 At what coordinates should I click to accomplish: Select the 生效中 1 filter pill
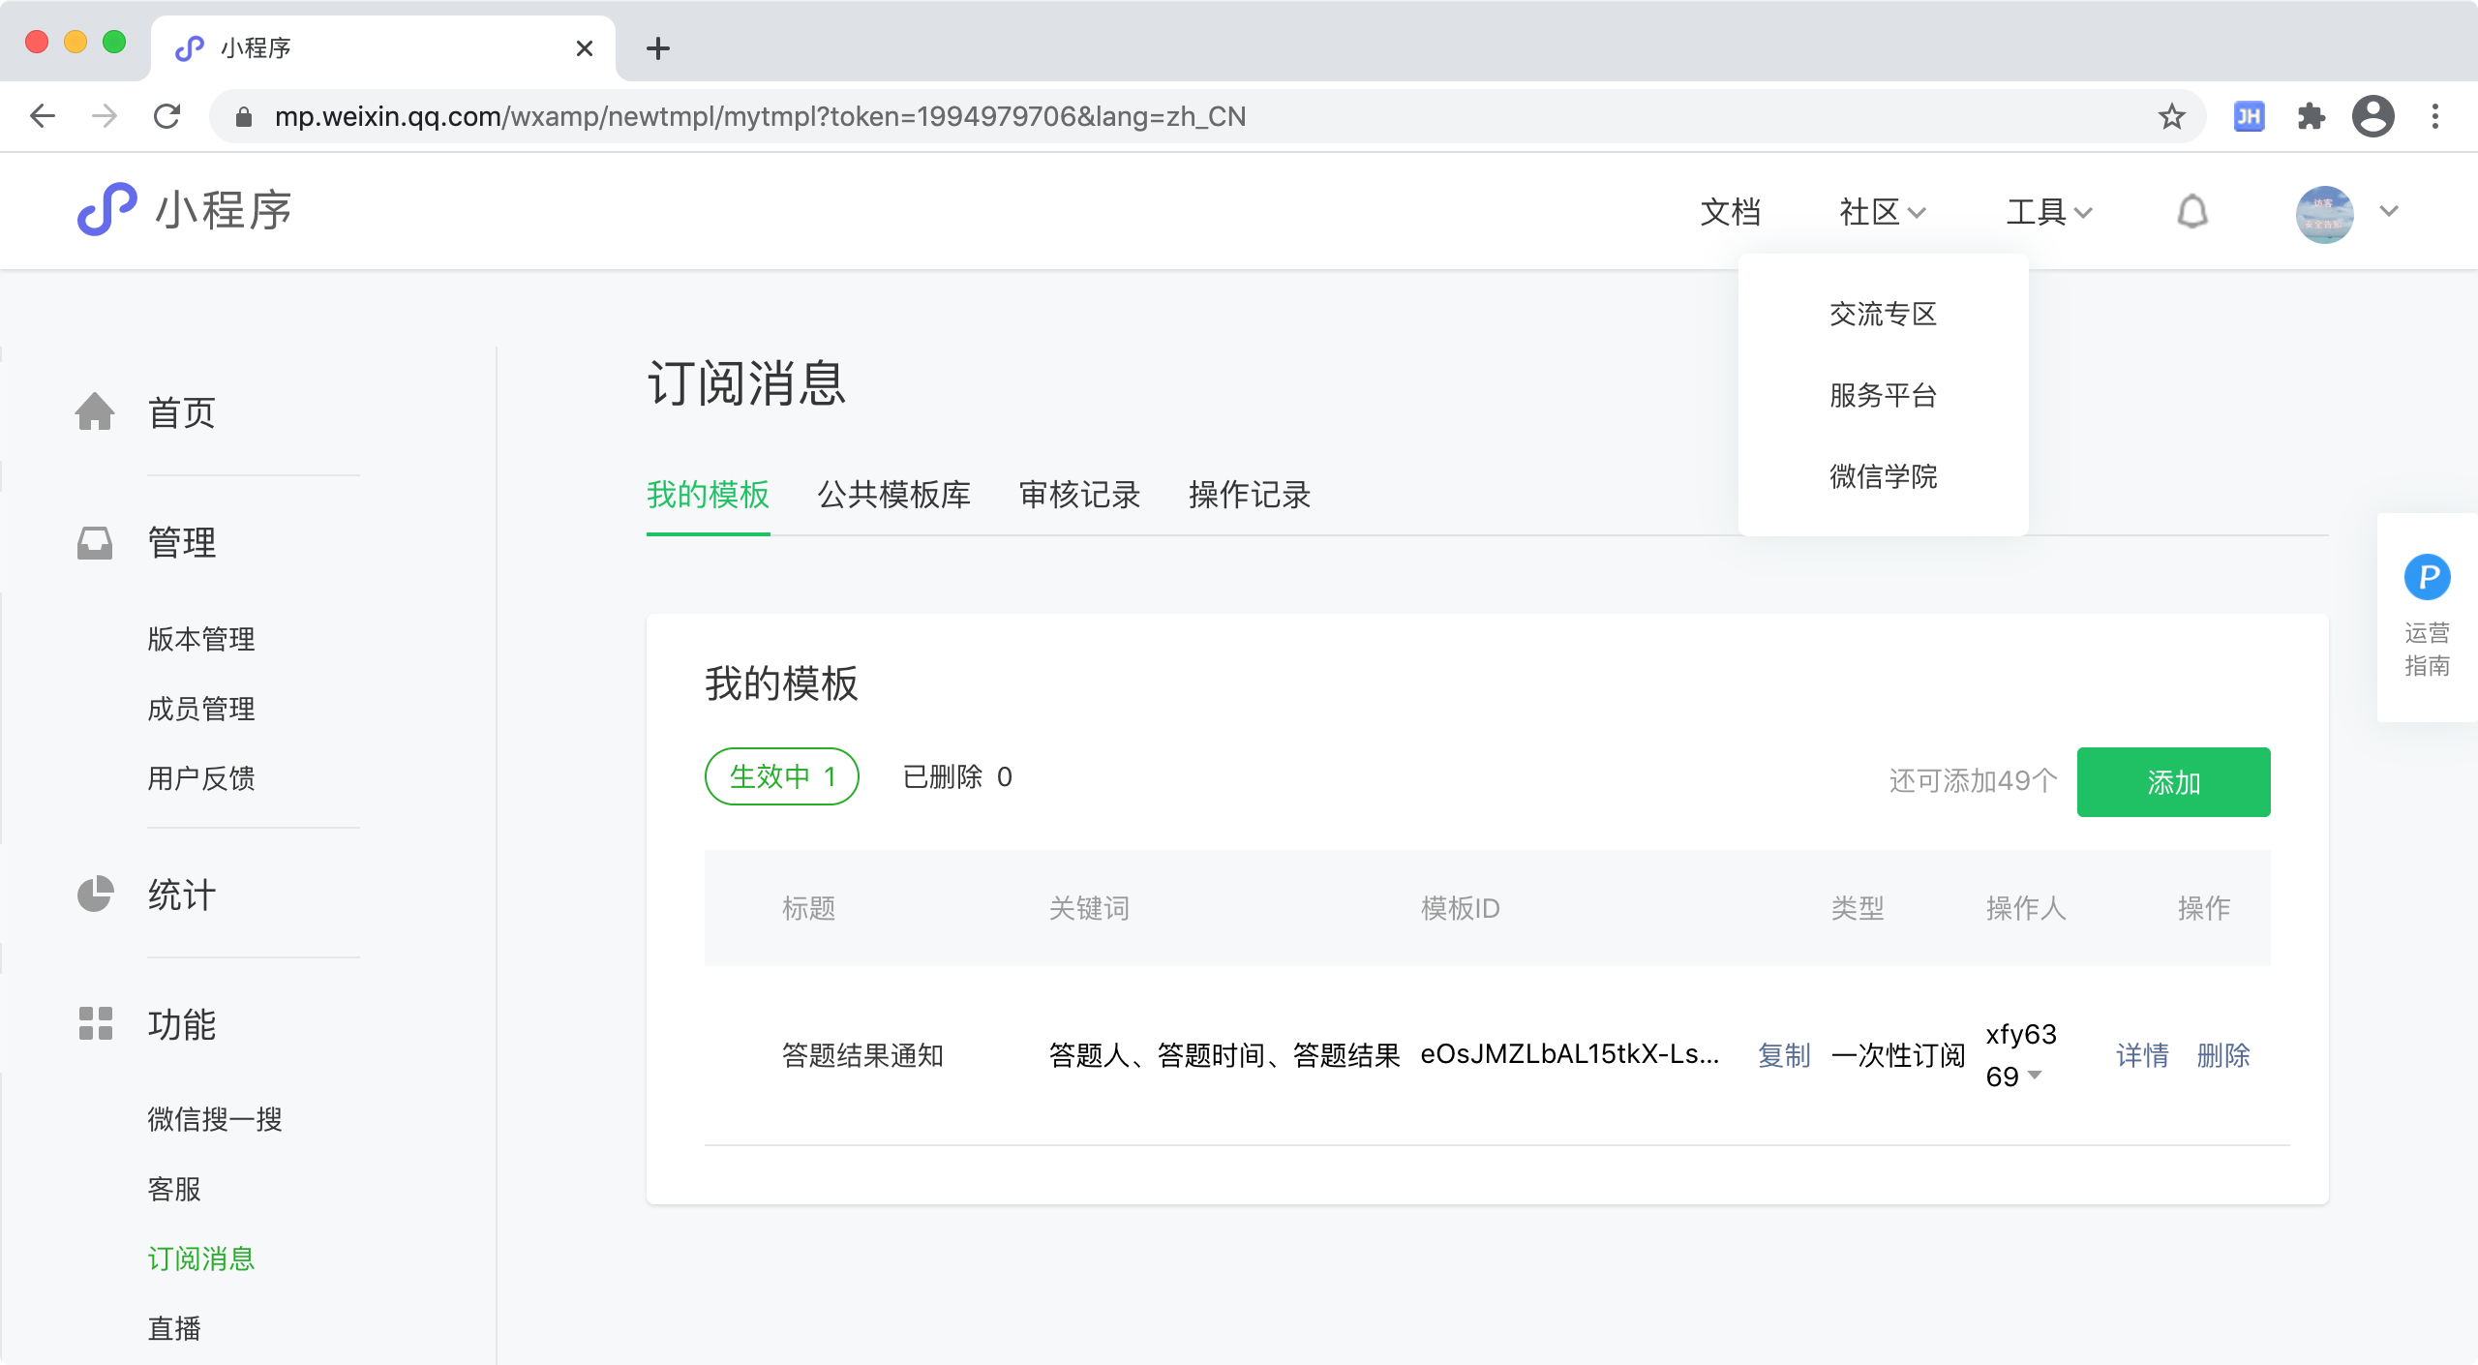(x=781, y=776)
